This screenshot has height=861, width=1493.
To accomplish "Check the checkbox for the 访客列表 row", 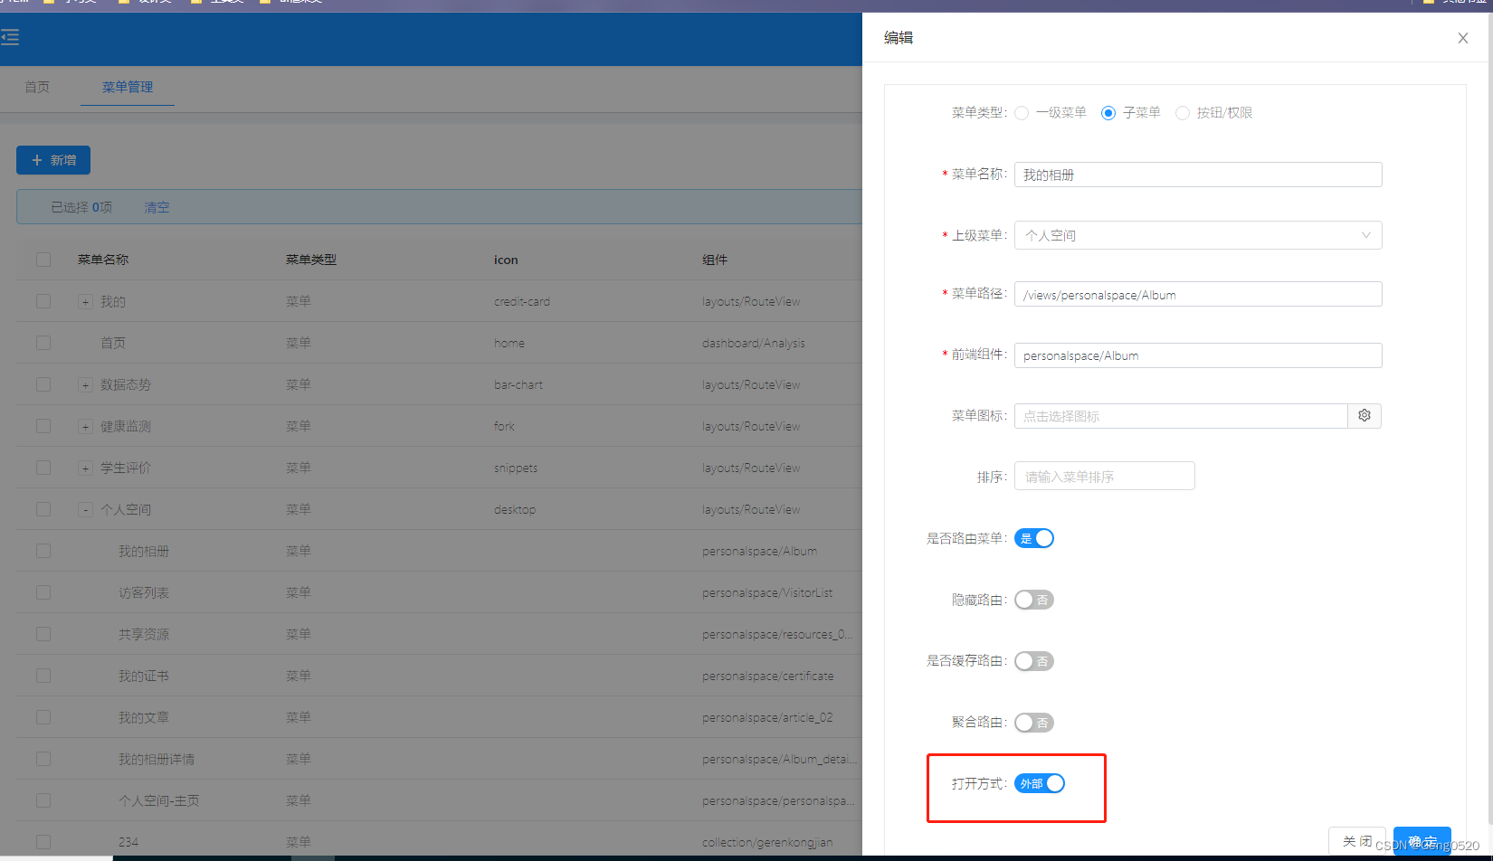I will point(43,592).
